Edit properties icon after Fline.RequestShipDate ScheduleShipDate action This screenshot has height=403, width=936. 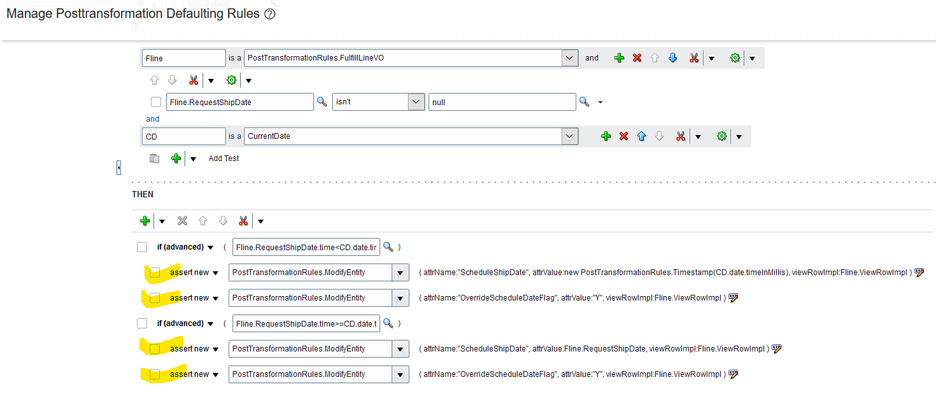(x=776, y=349)
